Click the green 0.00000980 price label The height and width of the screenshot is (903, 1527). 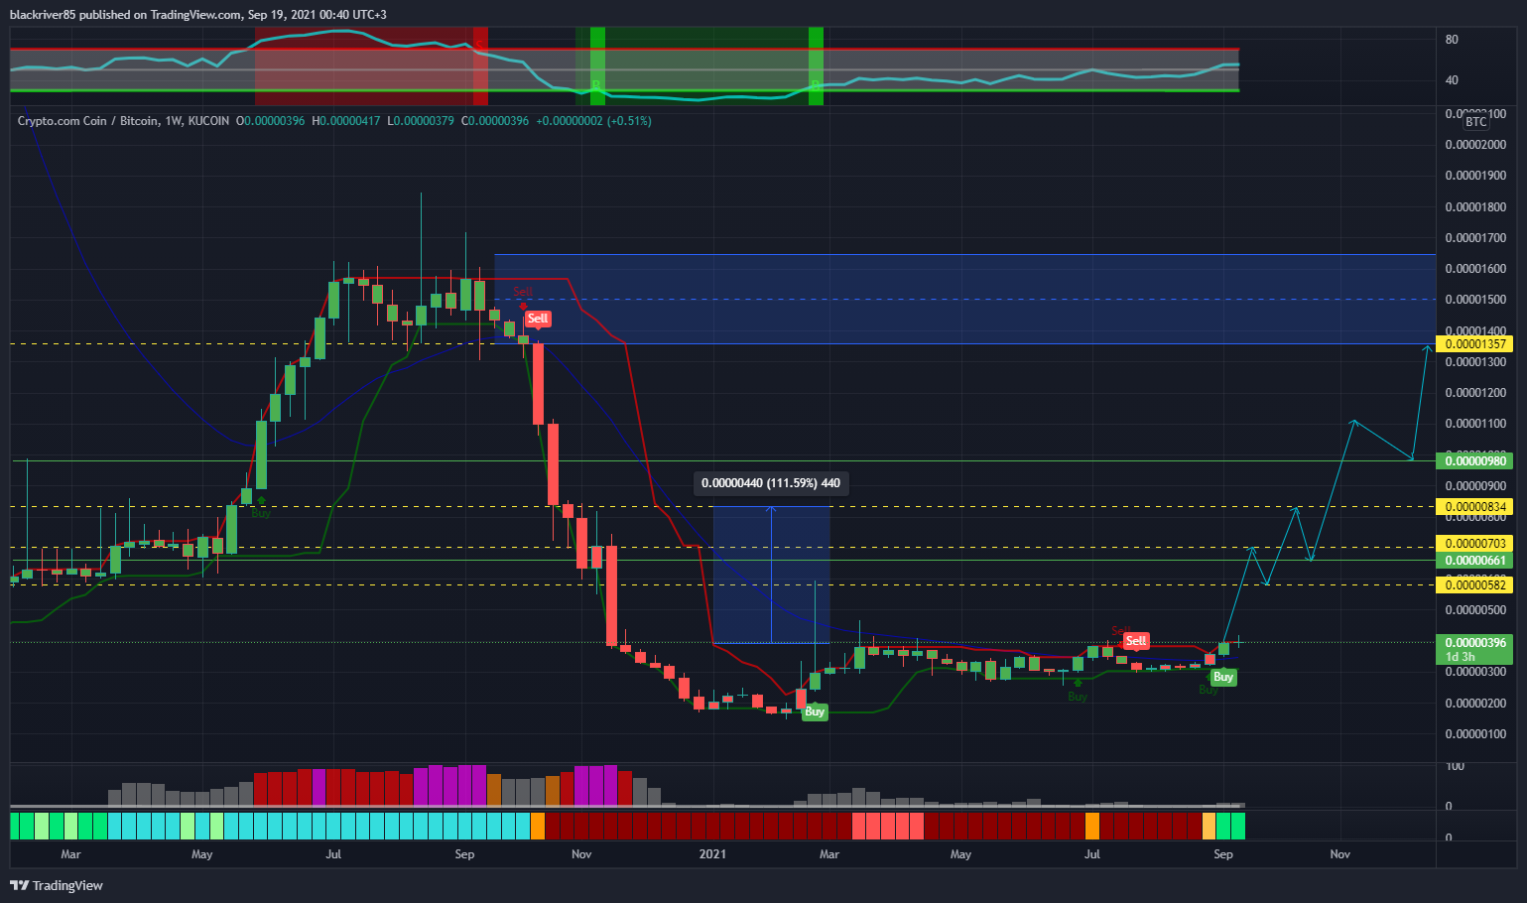tap(1475, 460)
